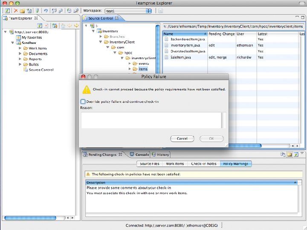Click yellow note icon in Pending Changes toolbar
Screen dimensions: 307x230
pyautogui.click(x=290, y=155)
